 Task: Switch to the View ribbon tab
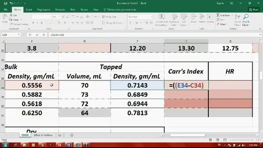96,9
